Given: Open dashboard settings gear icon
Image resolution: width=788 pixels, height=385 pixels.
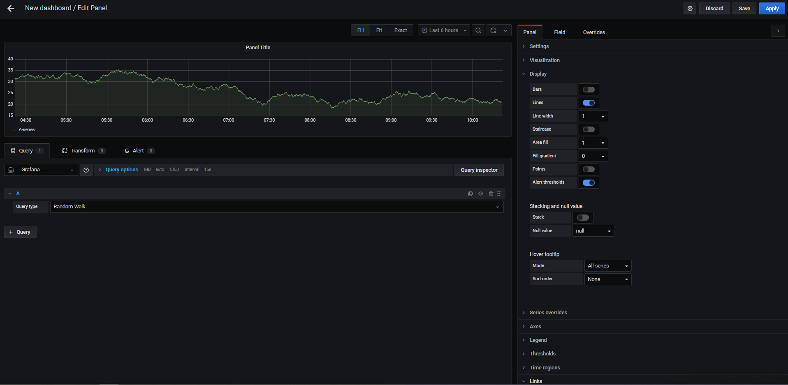Looking at the screenshot, I should [x=690, y=9].
